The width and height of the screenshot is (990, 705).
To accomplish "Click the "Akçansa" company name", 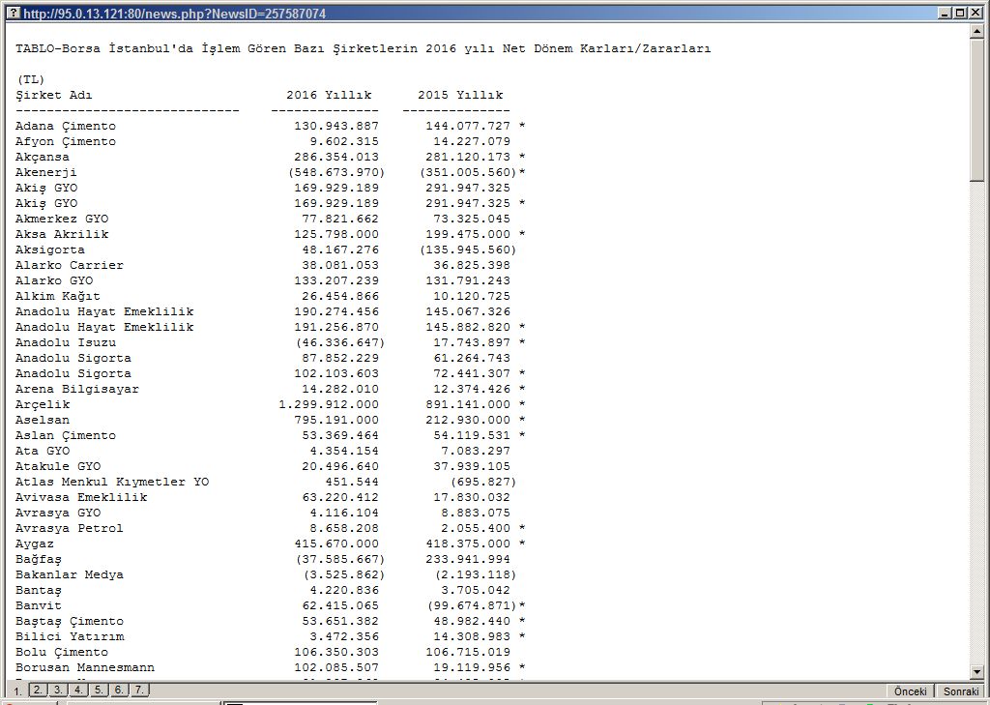I will coord(43,158).
